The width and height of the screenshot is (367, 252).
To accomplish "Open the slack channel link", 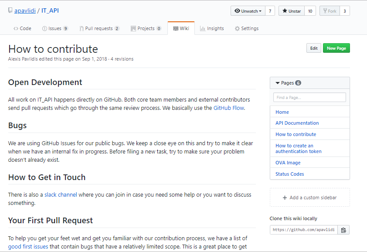I will (61, 194).
